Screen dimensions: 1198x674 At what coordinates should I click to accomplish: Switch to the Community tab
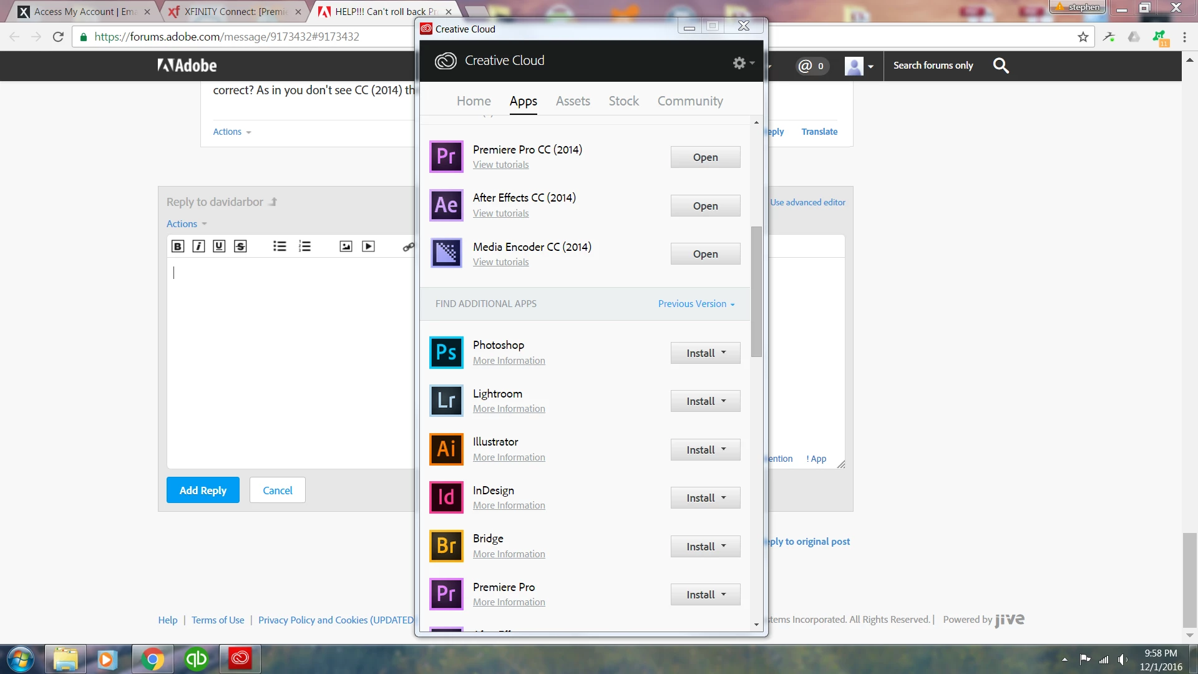coord(690,101)
